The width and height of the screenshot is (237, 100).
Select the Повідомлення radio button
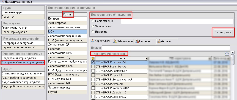pos(93,21)
